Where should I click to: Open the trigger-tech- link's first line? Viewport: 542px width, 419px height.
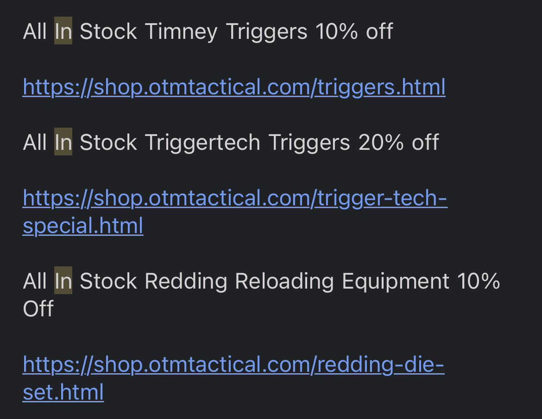point(235,198)
